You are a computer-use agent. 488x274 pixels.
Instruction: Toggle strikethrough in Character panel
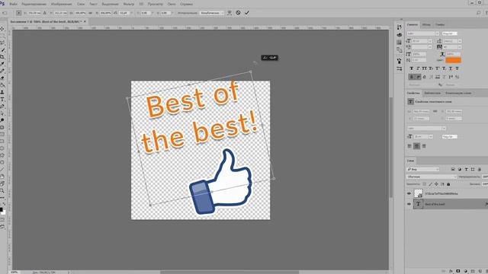click(x=457, y=68)
